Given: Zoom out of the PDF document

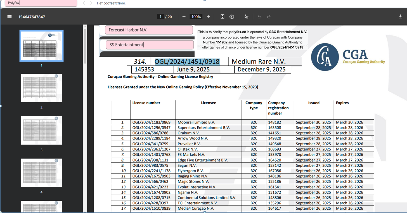Looking at the screenshot, I should [x=184, y=16].
